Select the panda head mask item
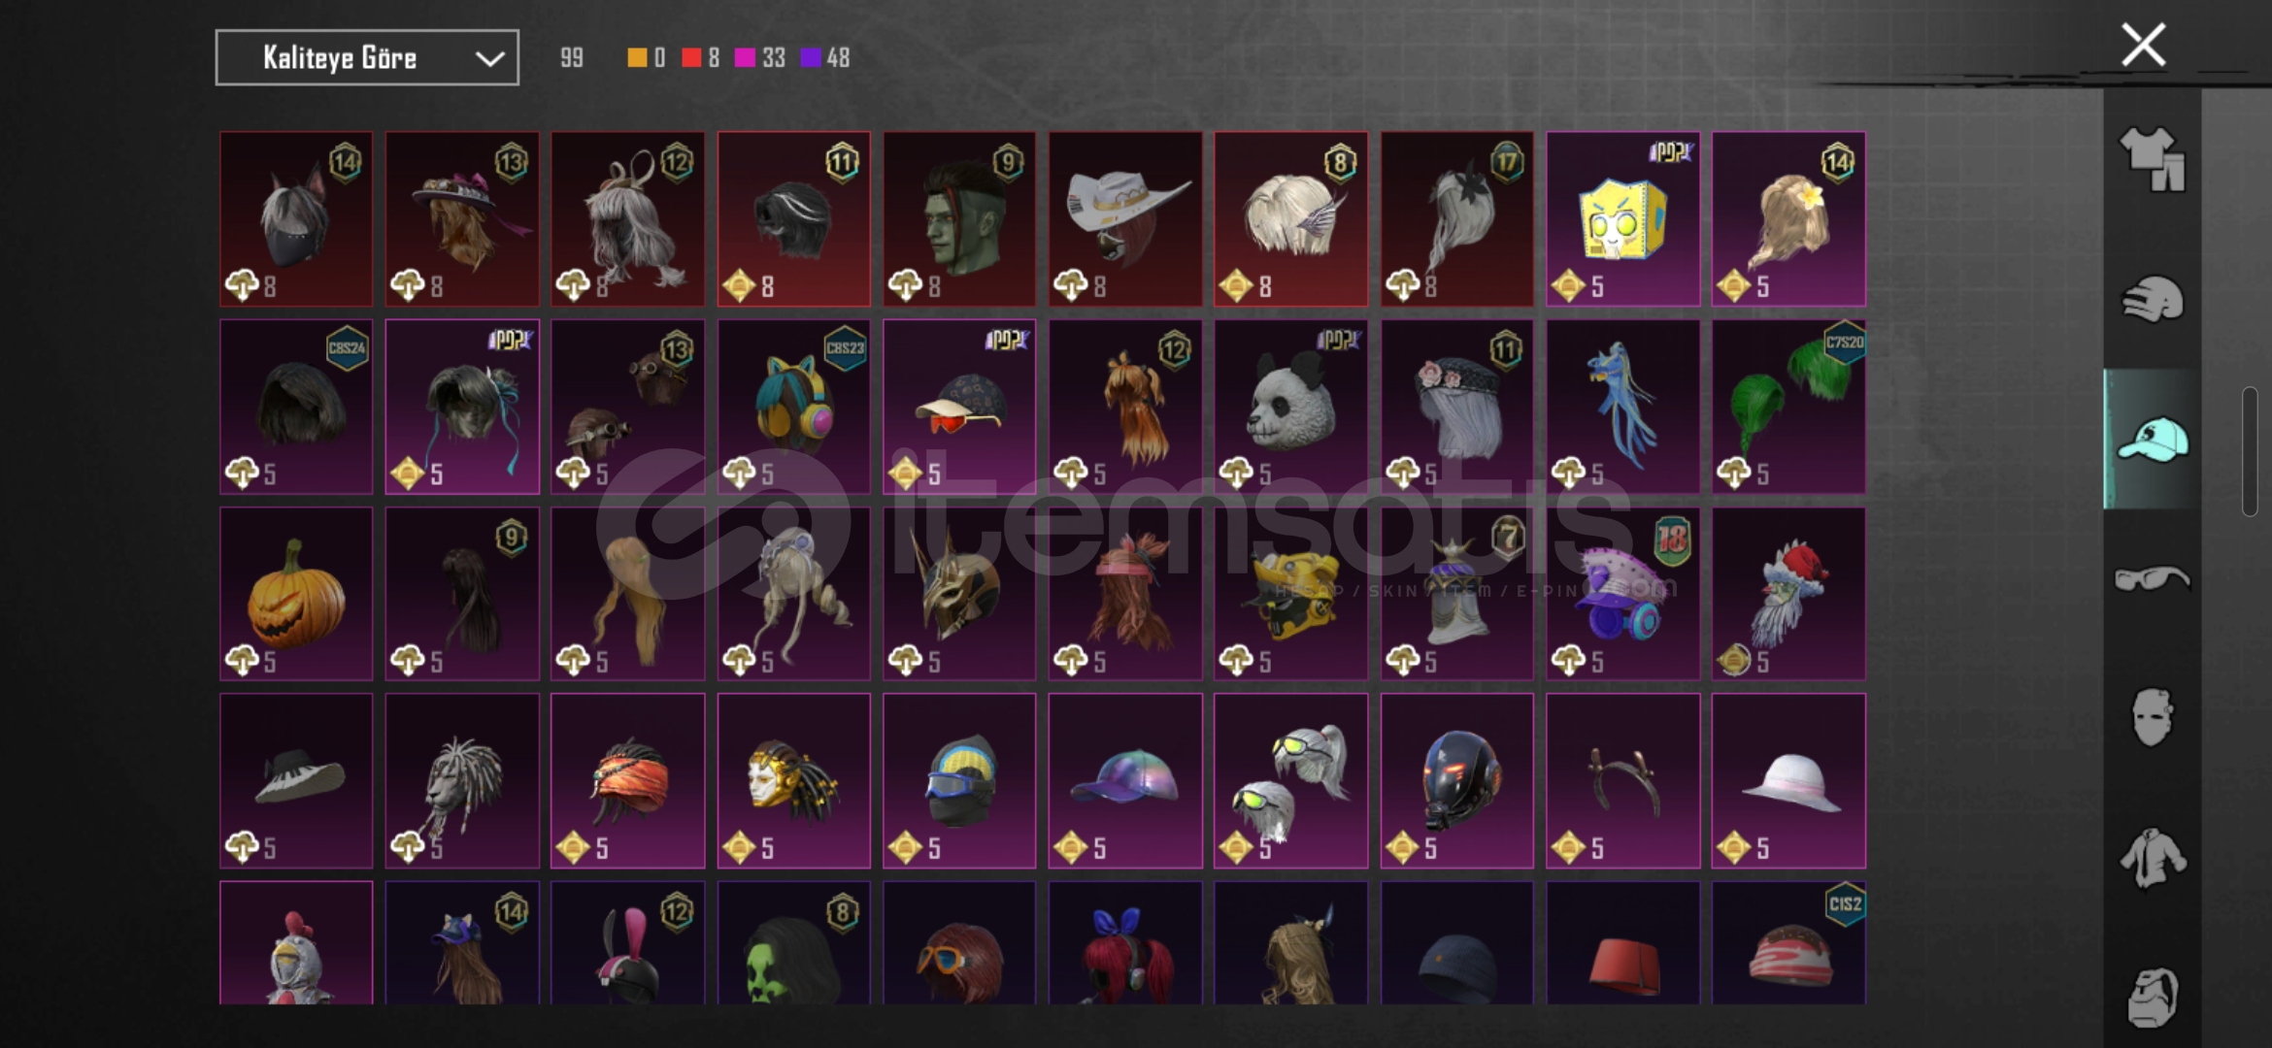This screenshot has height=1048, width=2272. (1290, 407)
